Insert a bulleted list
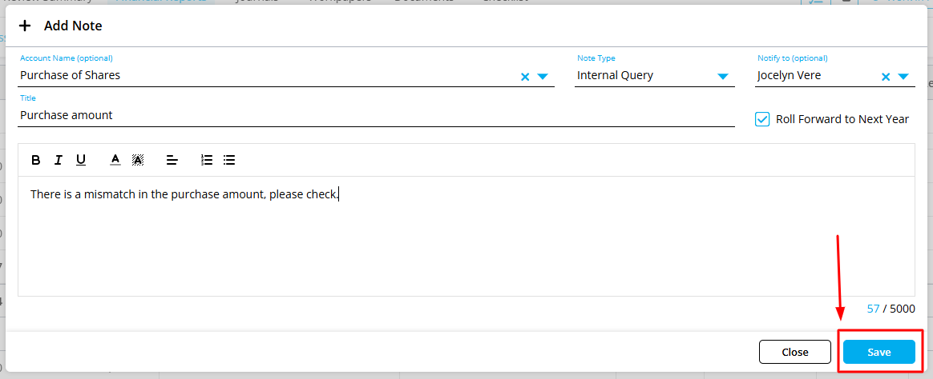The width and height of the screenshot is (933, 379). tap(229, 160)
